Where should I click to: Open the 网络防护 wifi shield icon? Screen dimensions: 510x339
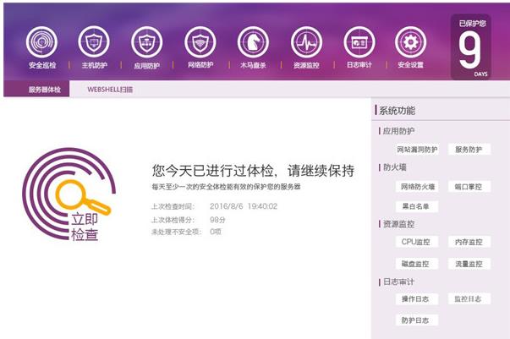click(200, 42)
